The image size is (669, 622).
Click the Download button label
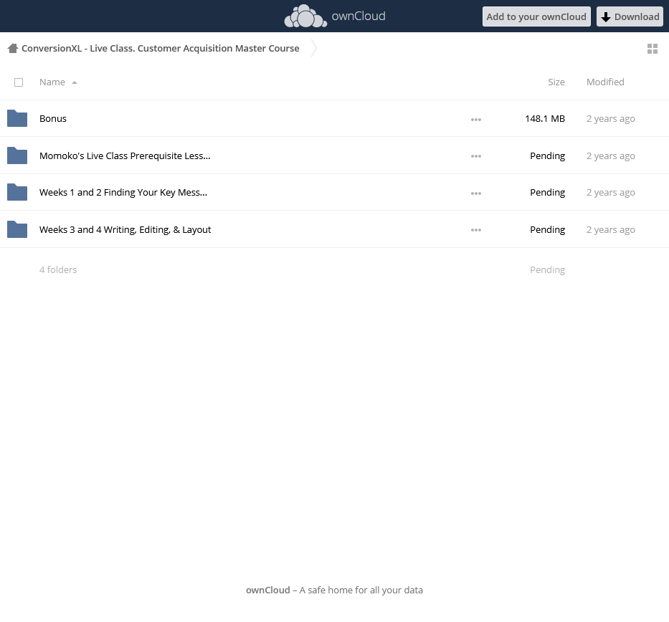click(637, 16)
